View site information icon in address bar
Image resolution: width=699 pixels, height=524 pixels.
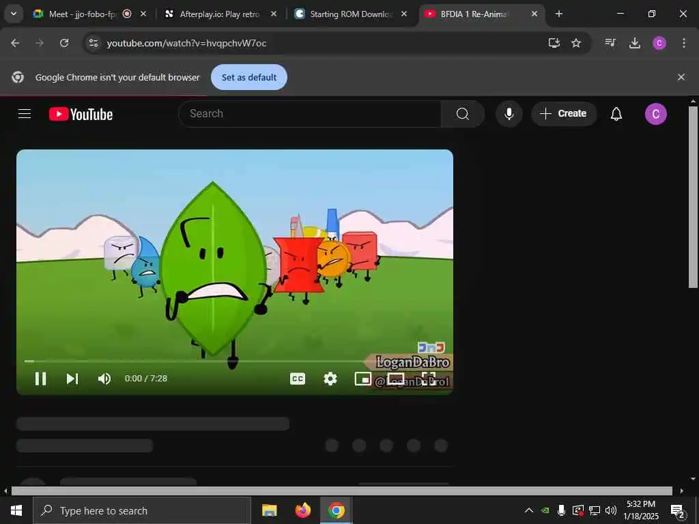point(93,43)
